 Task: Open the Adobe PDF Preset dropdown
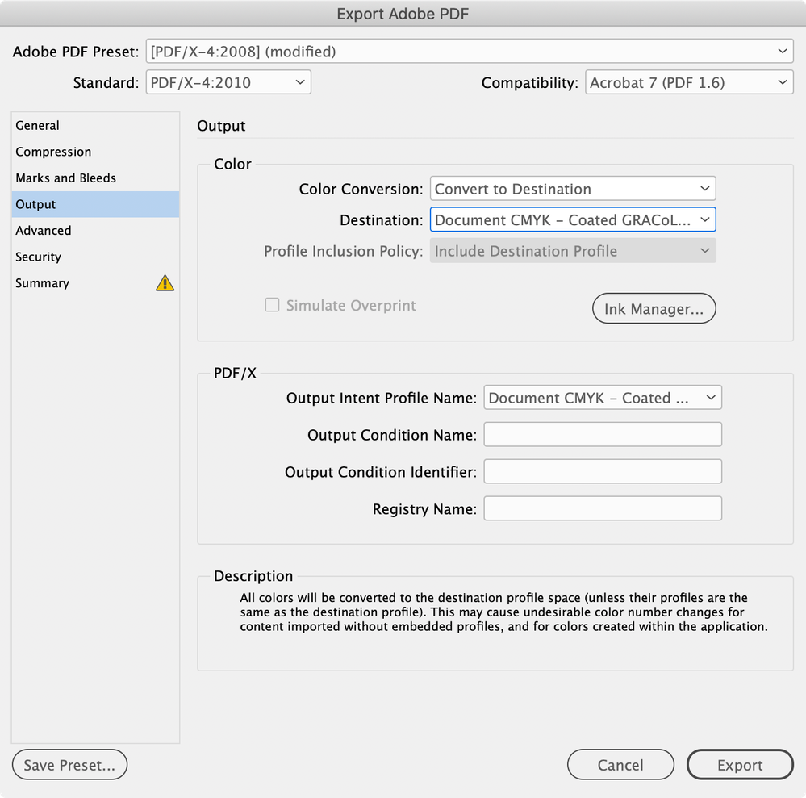(470, 52)
